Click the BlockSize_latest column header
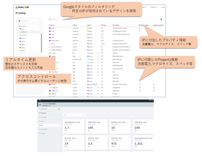This screenshot has height=159, width=202. [144, 25]
